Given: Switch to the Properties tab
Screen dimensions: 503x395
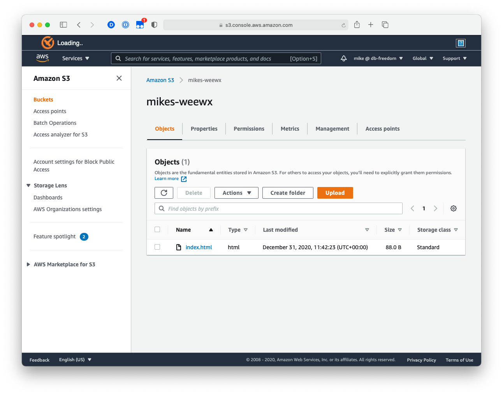Looking at the screenshot, I should tap(204, 129).
